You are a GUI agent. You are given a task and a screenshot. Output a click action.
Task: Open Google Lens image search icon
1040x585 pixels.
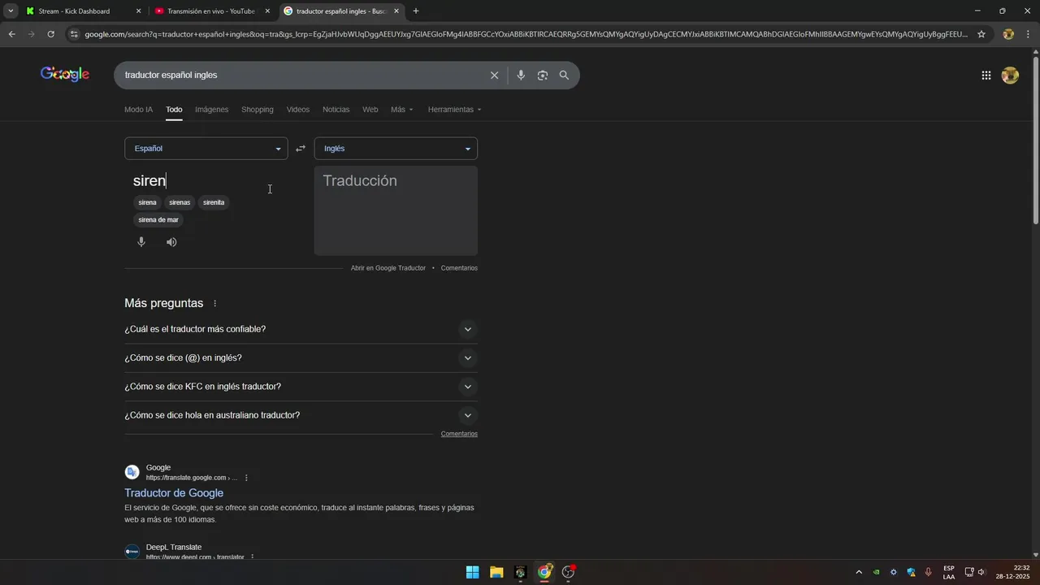[542, 75]
